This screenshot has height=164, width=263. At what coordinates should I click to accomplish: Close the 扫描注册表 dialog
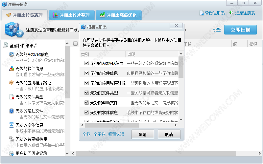click(176, 26)
